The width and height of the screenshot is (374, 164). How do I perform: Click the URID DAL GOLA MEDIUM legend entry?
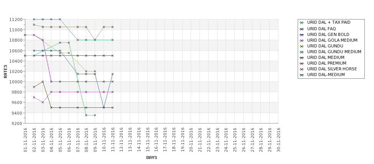328,41
